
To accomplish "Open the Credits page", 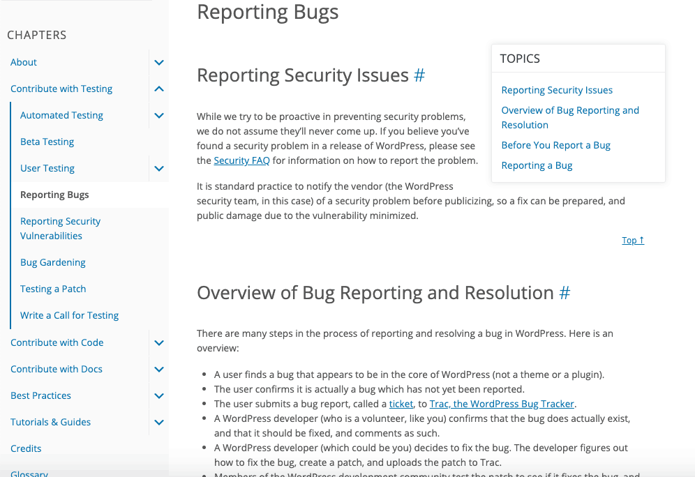I will (26, 449).
